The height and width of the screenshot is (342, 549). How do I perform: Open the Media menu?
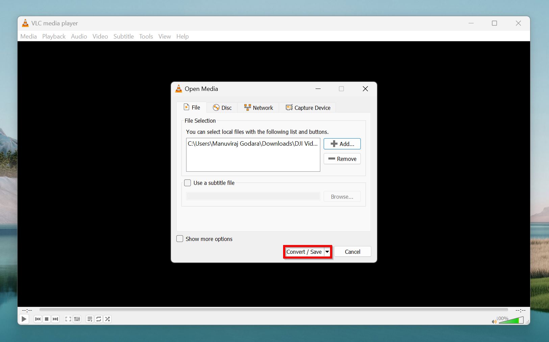click(x=28, y=36)
